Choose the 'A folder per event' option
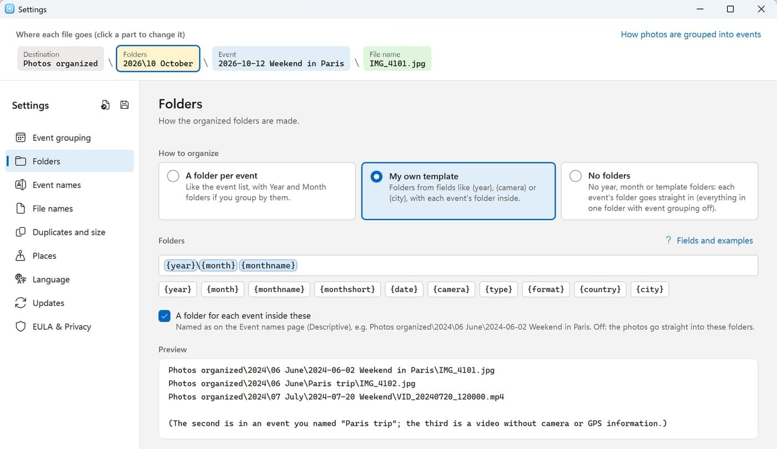This screenshot has height=449, width=777. (257, 191)
